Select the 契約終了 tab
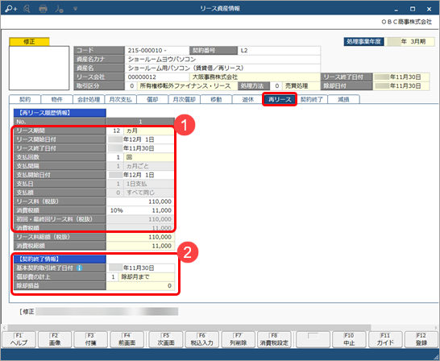Screen dimensions: 440x361 point(312,99)
